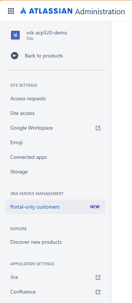Click Confluence external link icon
132x303 pixels.
(98, 292)
